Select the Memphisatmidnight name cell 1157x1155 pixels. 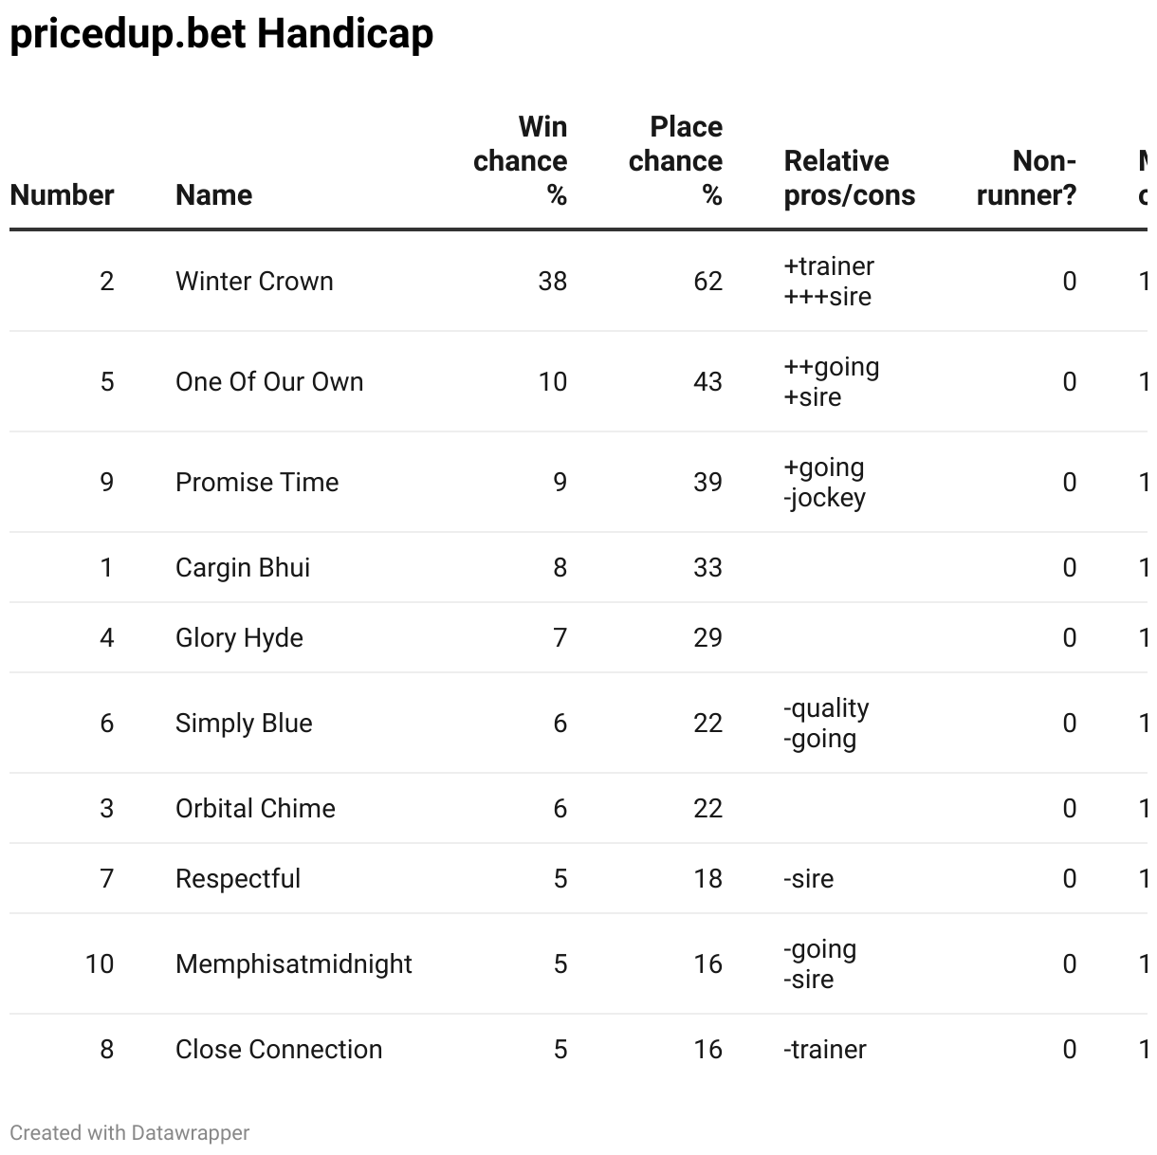coord(294,964)
